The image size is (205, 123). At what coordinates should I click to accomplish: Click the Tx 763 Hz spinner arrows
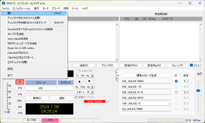coord(92,76)
